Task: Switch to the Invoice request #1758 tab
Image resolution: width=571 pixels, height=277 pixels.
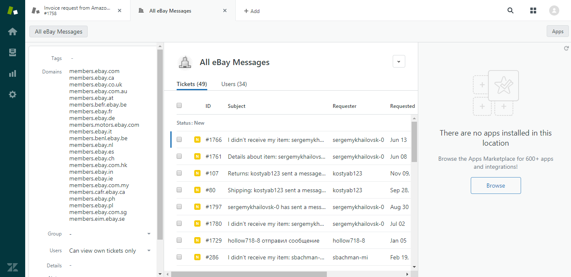Action: point(78,10)
